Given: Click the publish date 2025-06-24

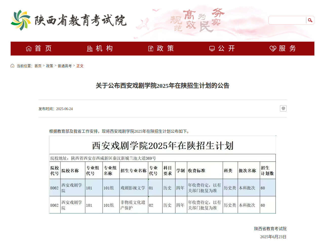Looking at the screenshot, I should (x=64, y=109).
